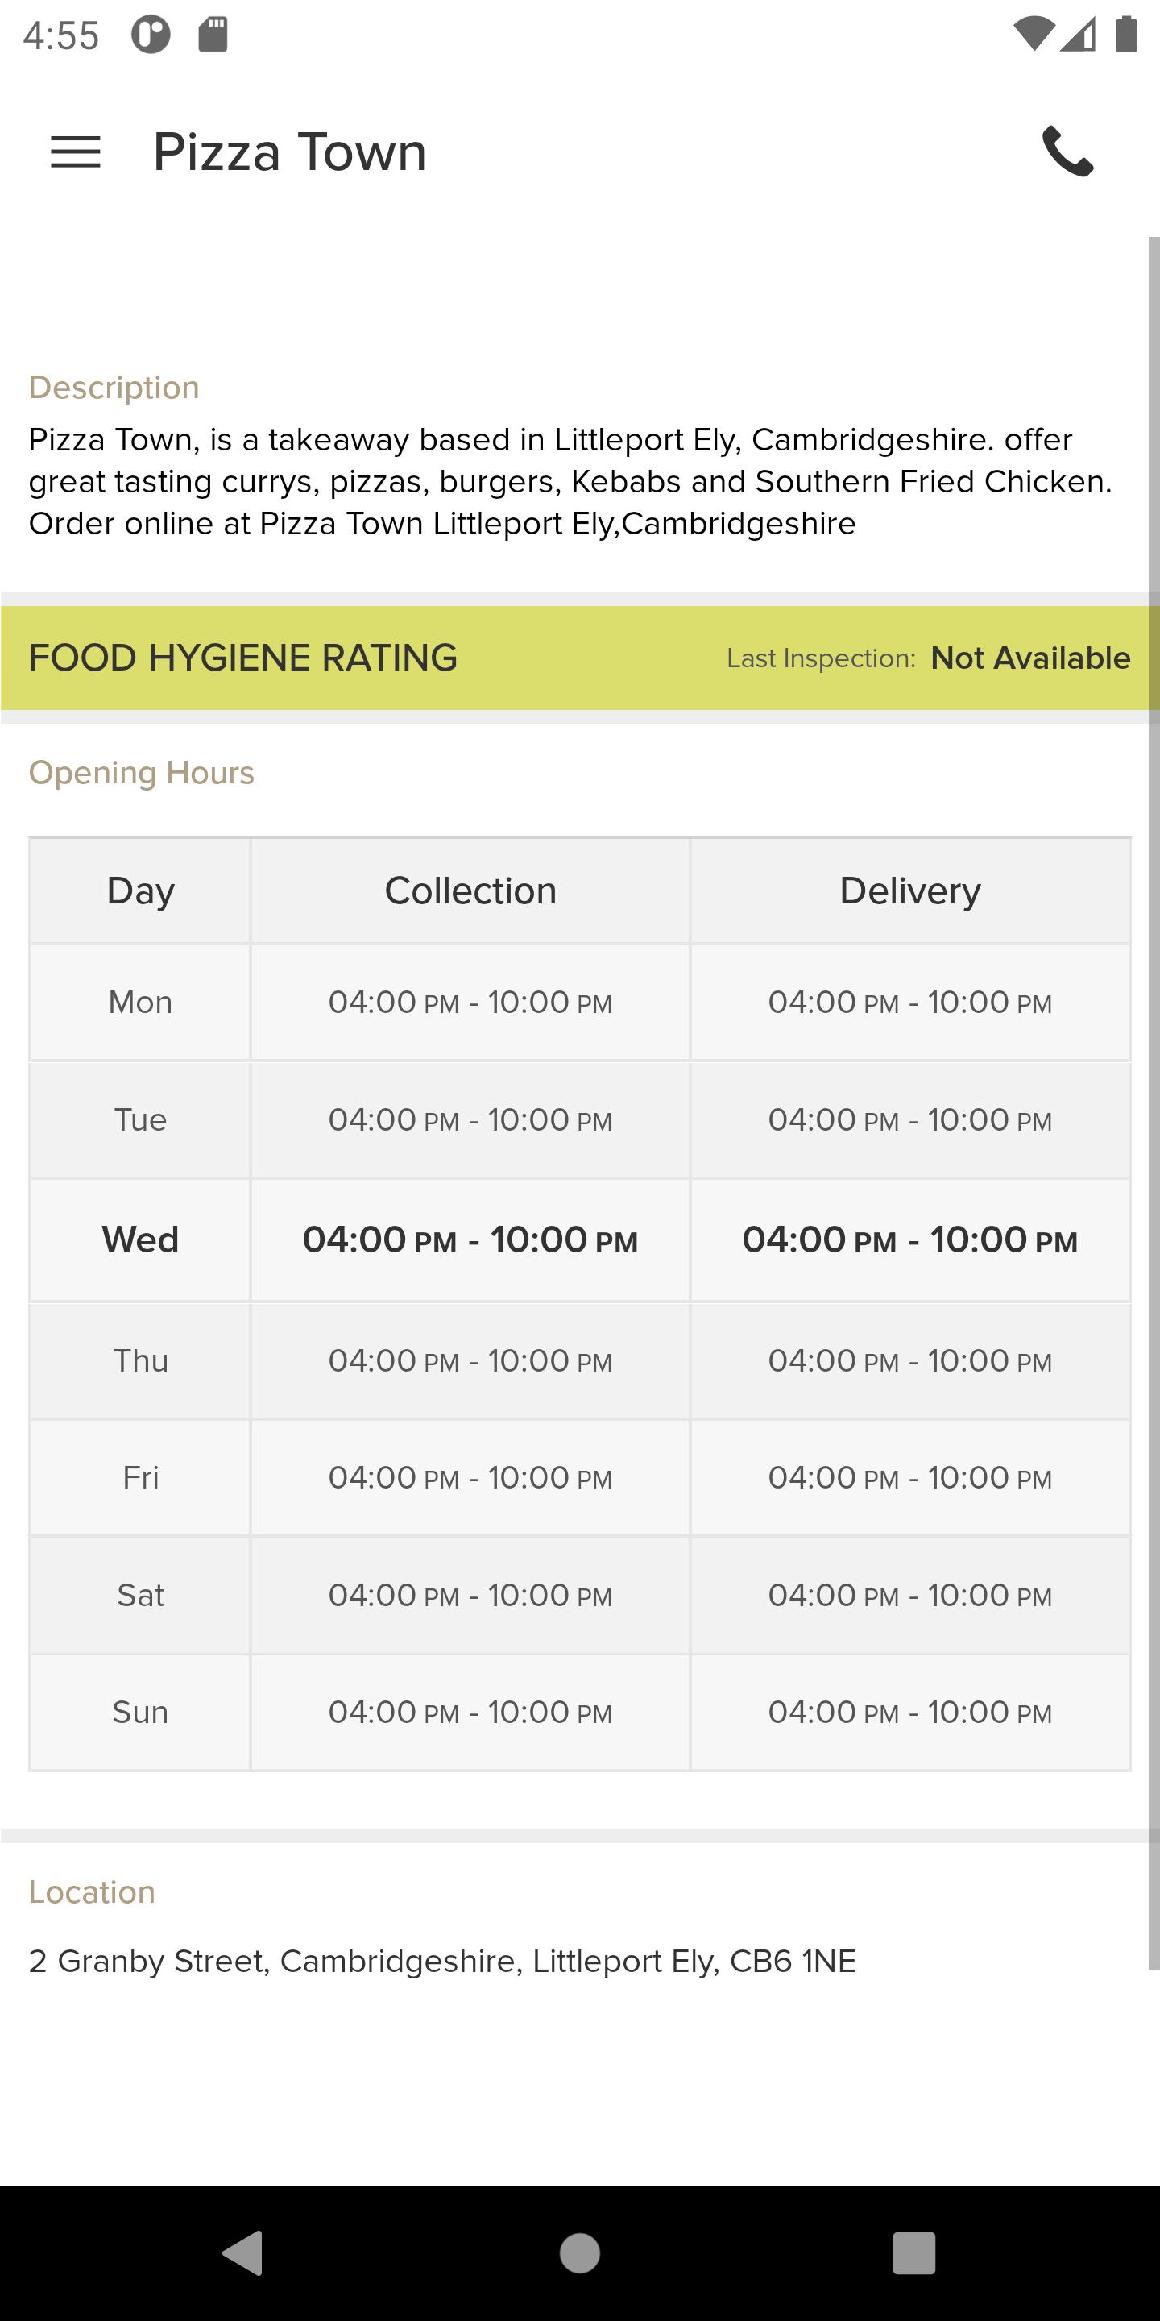Tap the Android back navigation button
Image resolution: width=1160 pixels, height=2321 pixels.
pyautogui.click(x=243, y=2252)
